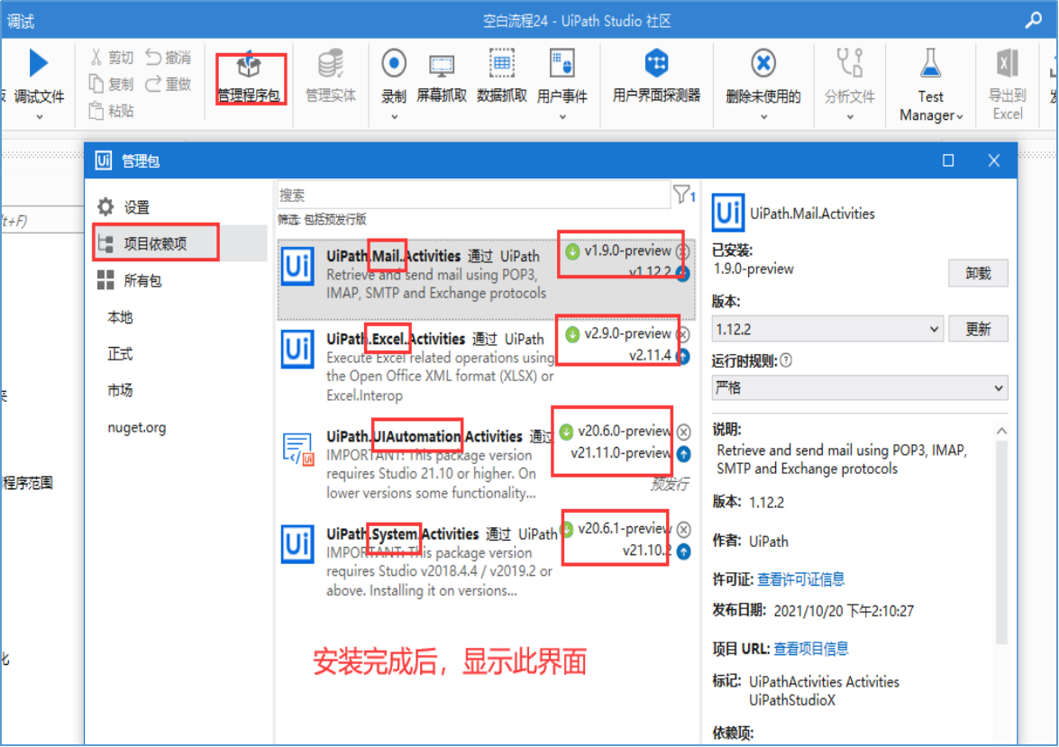Open the filter funnel icon
Viewport: 1059px width, 747px height.
point(681,195)
